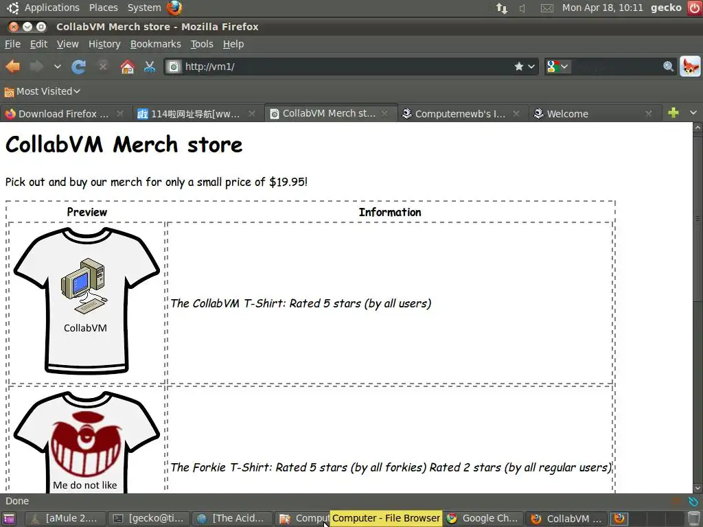Open the Tools menu
Image resolution: width=703 pixels, height=527 pixels.
point(202,44)
